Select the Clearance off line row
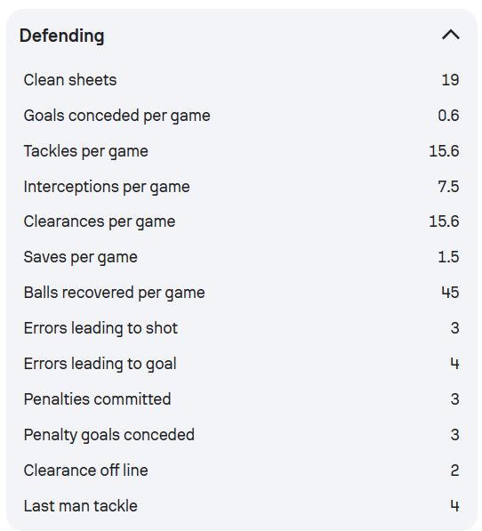 [x=241, y=471]
